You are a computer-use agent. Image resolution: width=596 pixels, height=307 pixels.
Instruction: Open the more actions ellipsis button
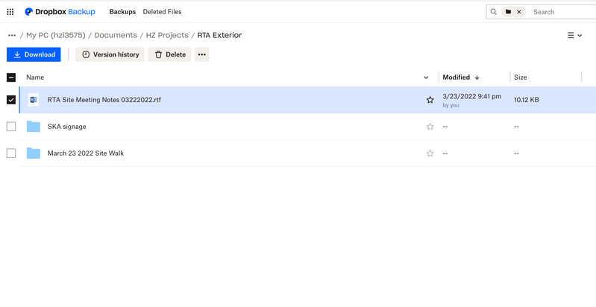201,54
